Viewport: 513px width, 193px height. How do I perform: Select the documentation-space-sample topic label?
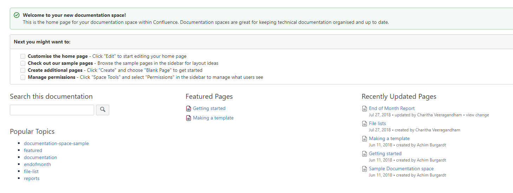point(56,144)
